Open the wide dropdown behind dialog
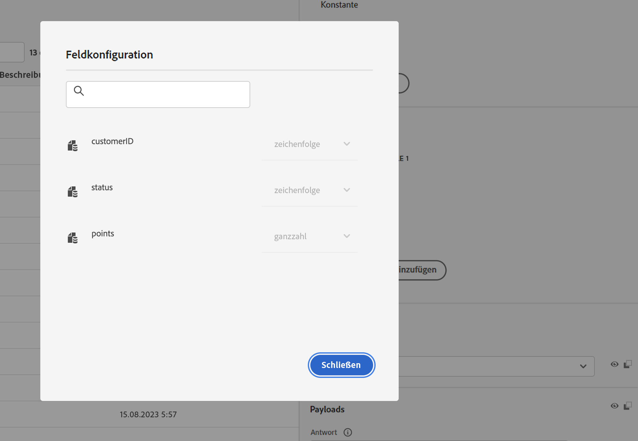638x441 pixels. (496, 366)
